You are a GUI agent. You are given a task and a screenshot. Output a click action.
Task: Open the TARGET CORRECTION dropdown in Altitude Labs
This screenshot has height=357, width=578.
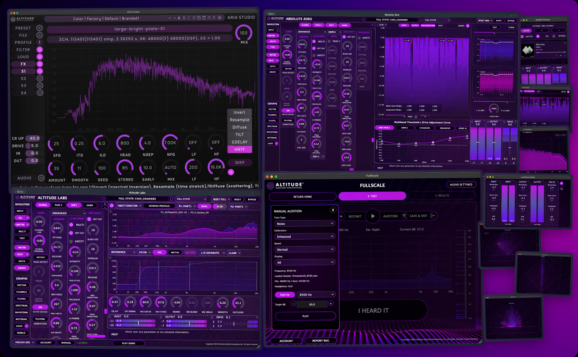[x=128, y=206]
